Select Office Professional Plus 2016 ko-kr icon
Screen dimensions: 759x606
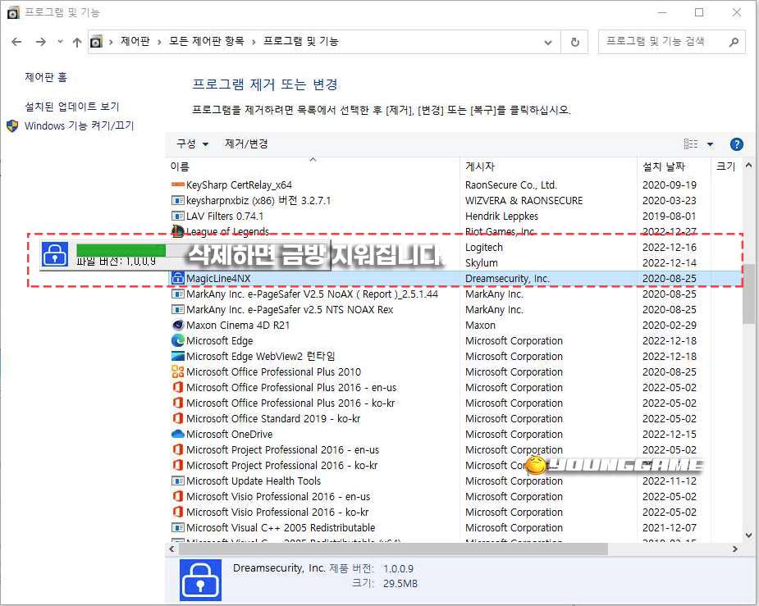coord(178,403)
